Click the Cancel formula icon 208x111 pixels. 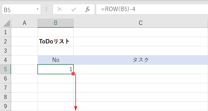pos(60,10)
